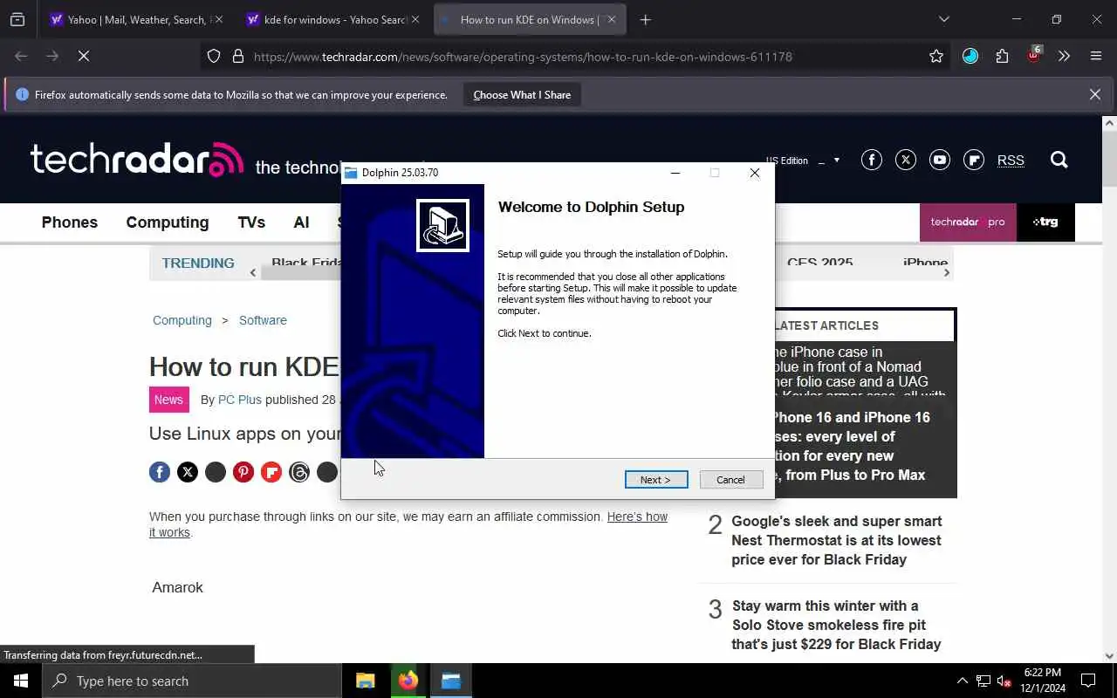Show more tools overflow chevron

1064,56
